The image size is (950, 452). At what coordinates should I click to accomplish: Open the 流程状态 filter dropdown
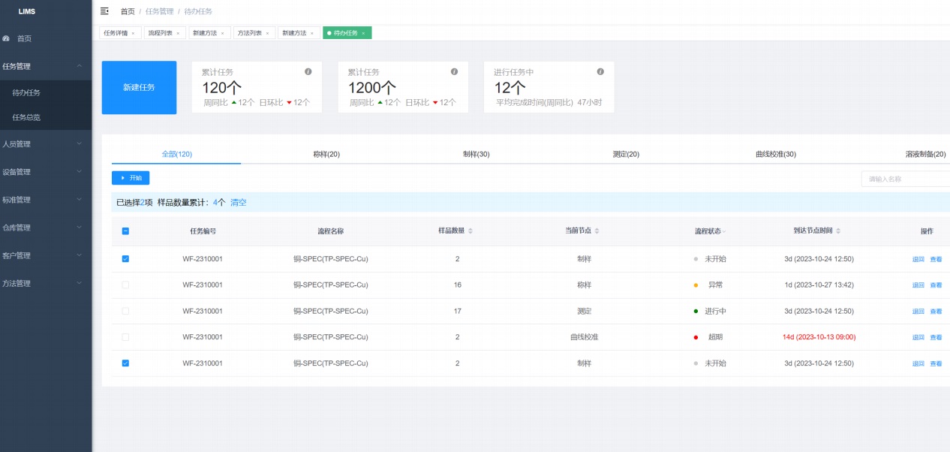pos(724,231)
